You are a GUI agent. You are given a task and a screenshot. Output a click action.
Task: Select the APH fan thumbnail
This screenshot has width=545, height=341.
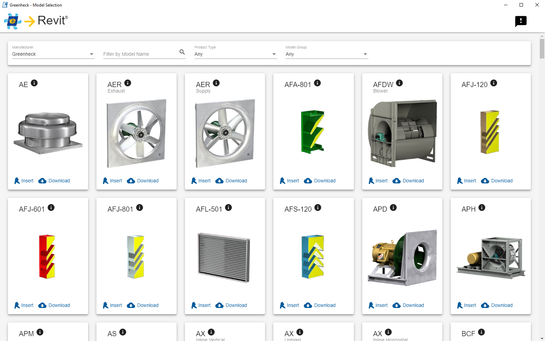[x=491, y=257]
